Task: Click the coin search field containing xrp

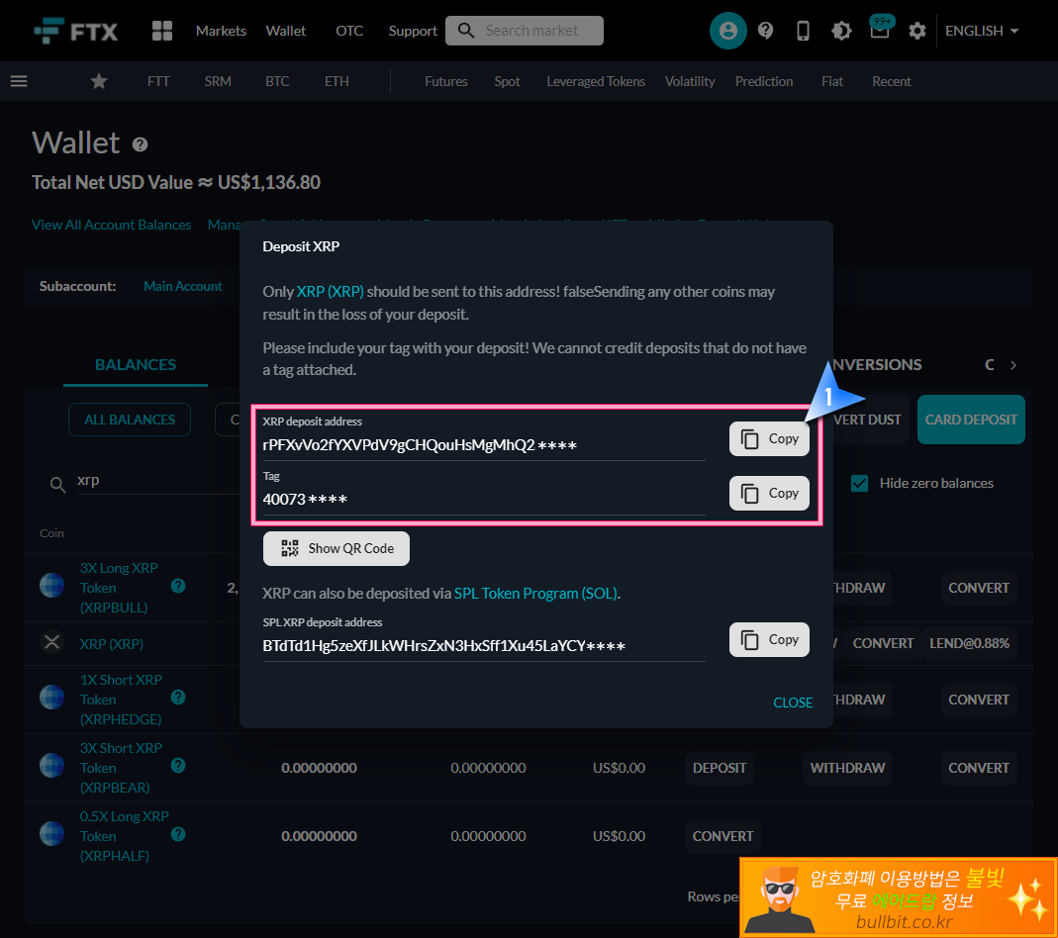Action: tap(158, 481)
